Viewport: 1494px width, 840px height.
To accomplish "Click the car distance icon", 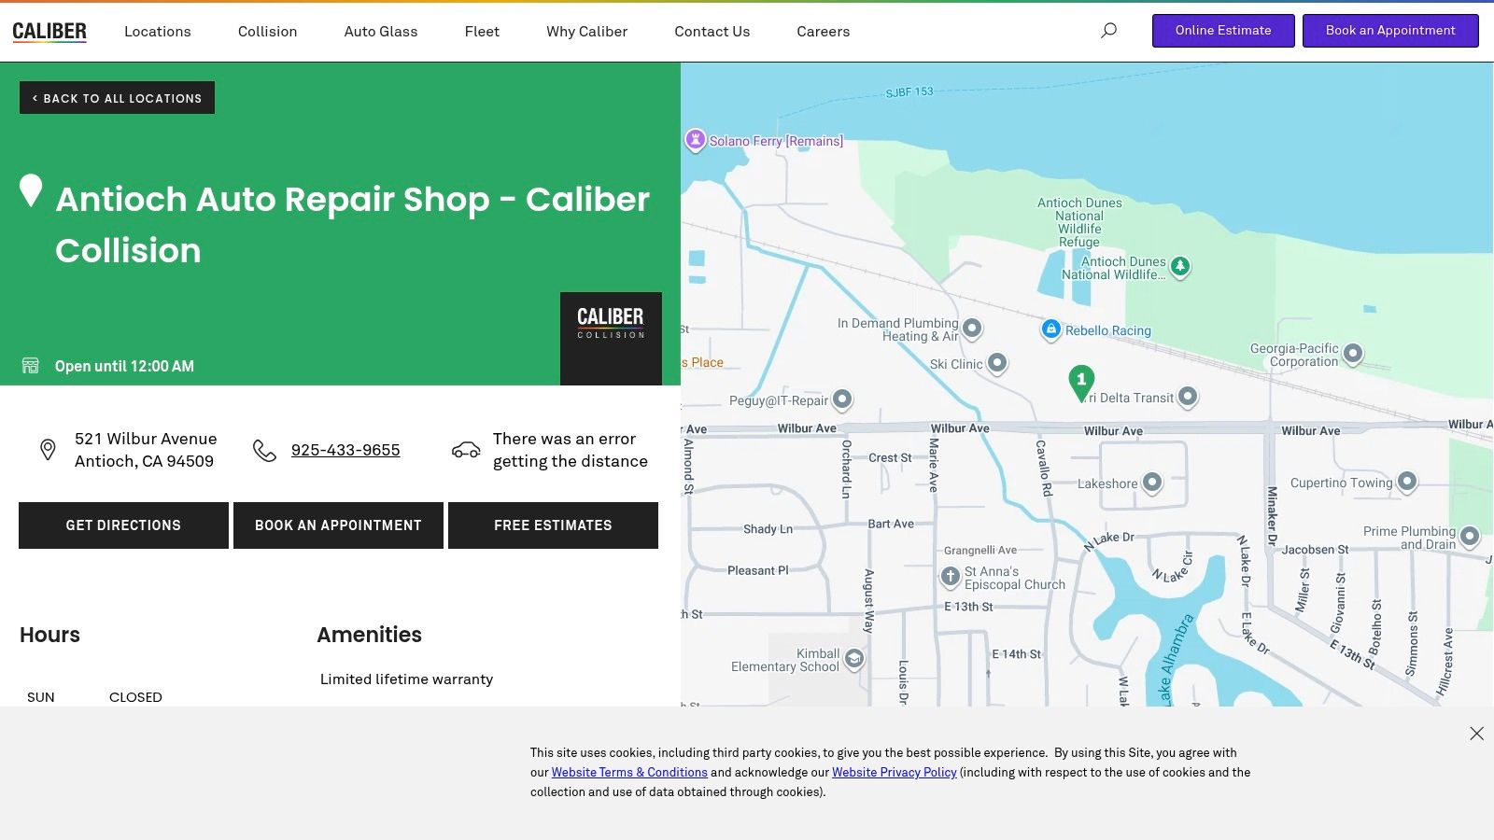I will tap(466, 450).
